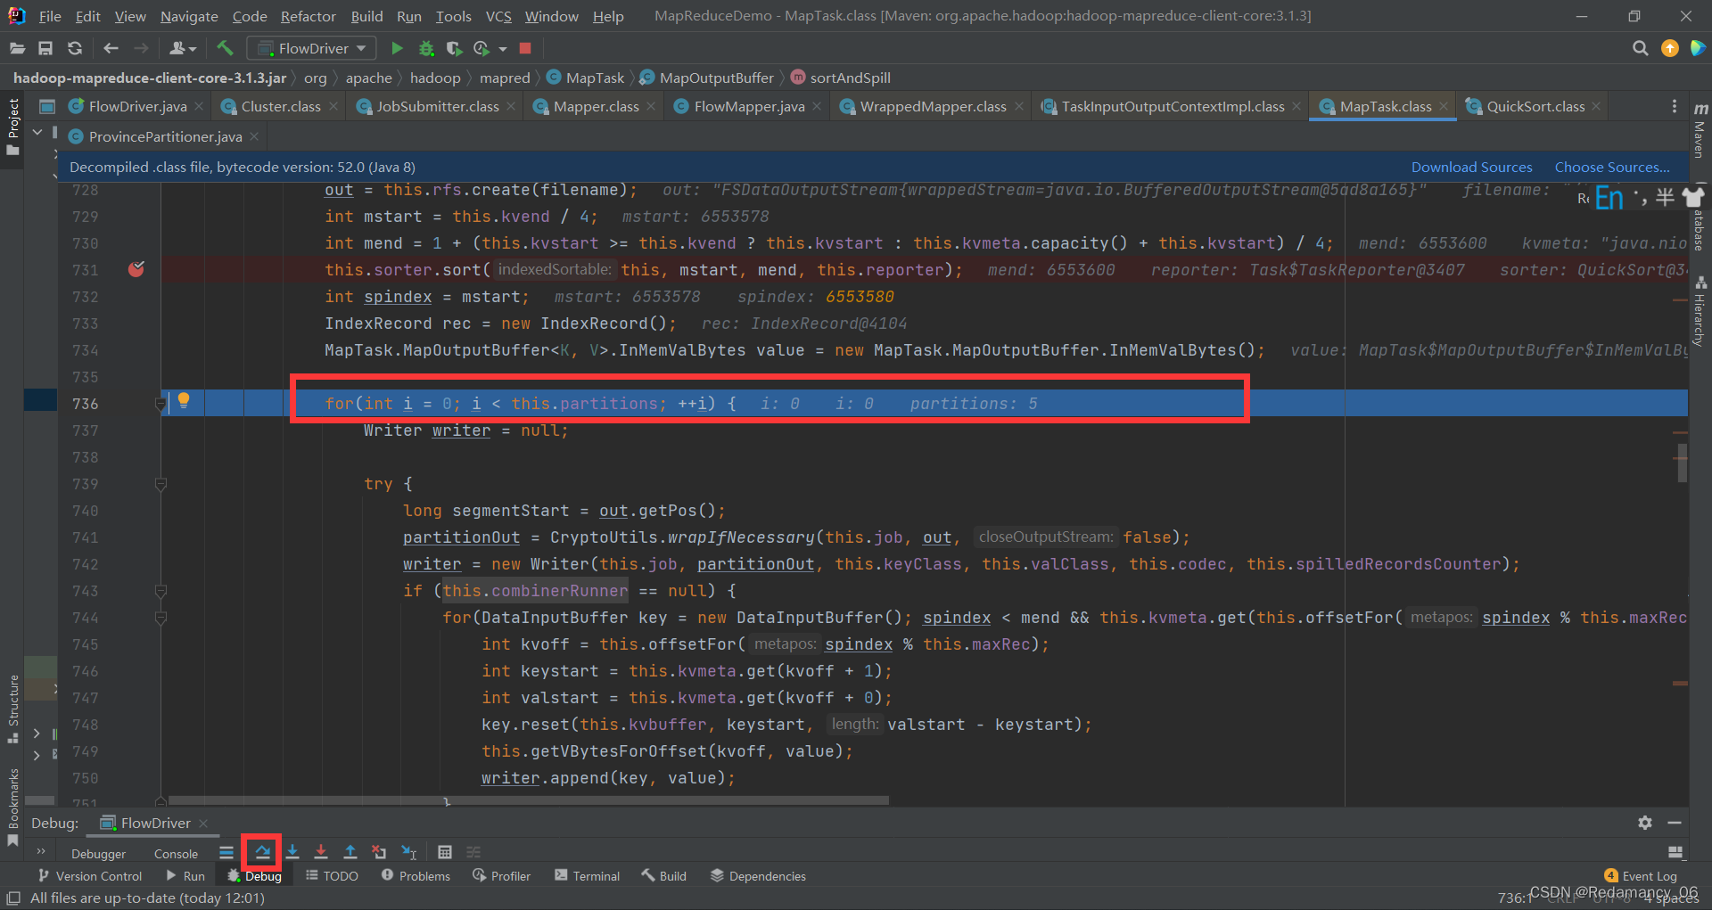Click the editor tabs more-options dots
Viewport: 1712px width, 910px height.
[1675, 106]
